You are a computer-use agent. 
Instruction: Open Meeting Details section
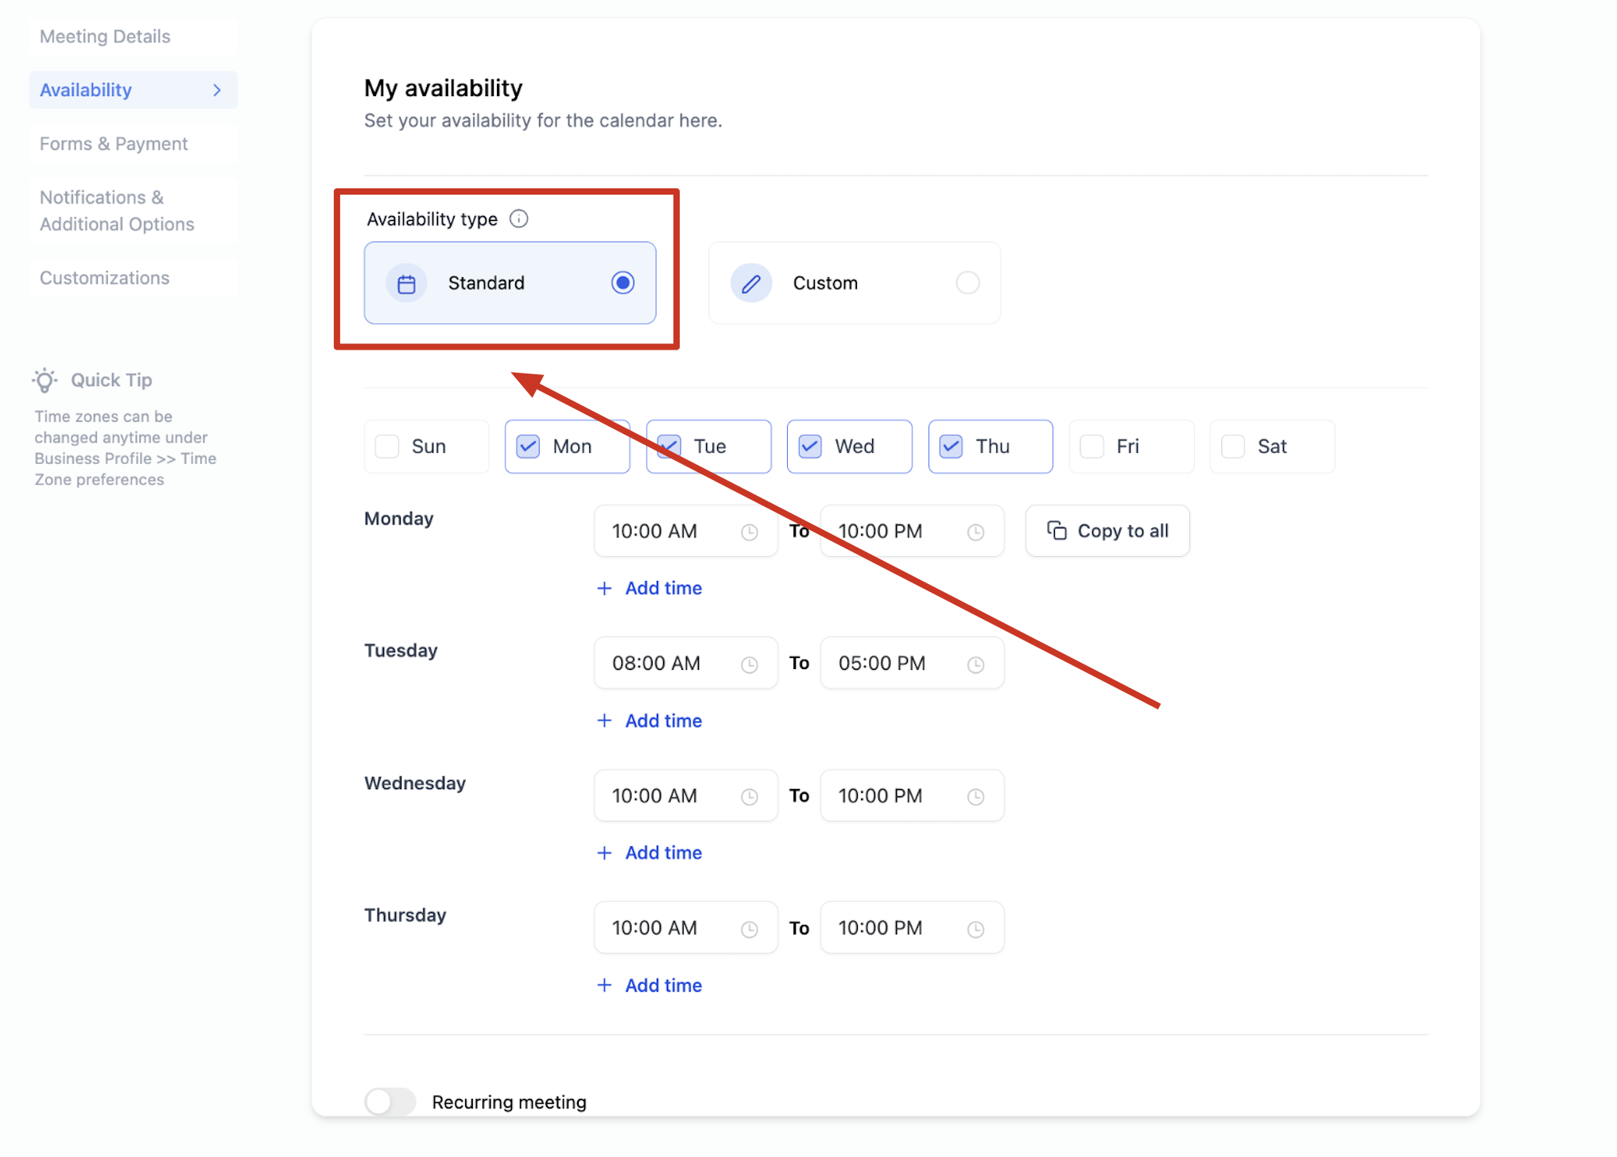coord(105,37)
